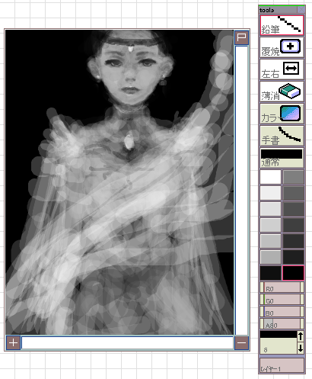The height and width of the screenshot is (379, 312).
Task: Pick the bottom-left black swatch
Action: pyautogui.click(x=270, y=273)
